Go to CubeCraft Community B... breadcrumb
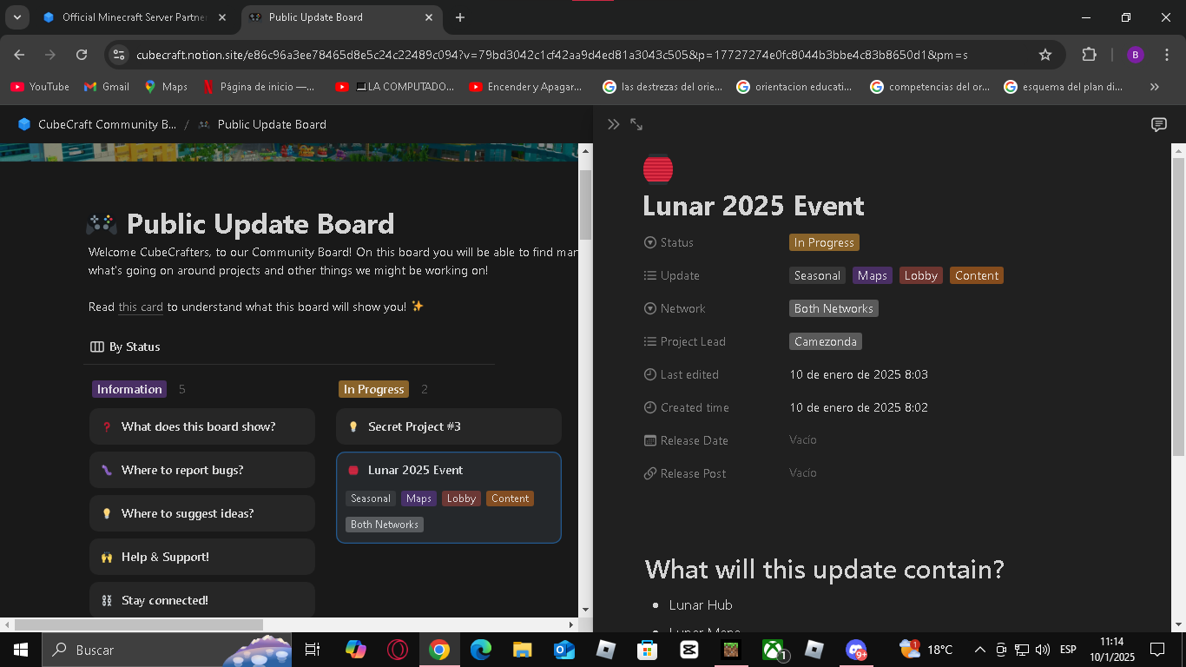Viewport: 1186px width, 667px height. (x=97, y=124)
